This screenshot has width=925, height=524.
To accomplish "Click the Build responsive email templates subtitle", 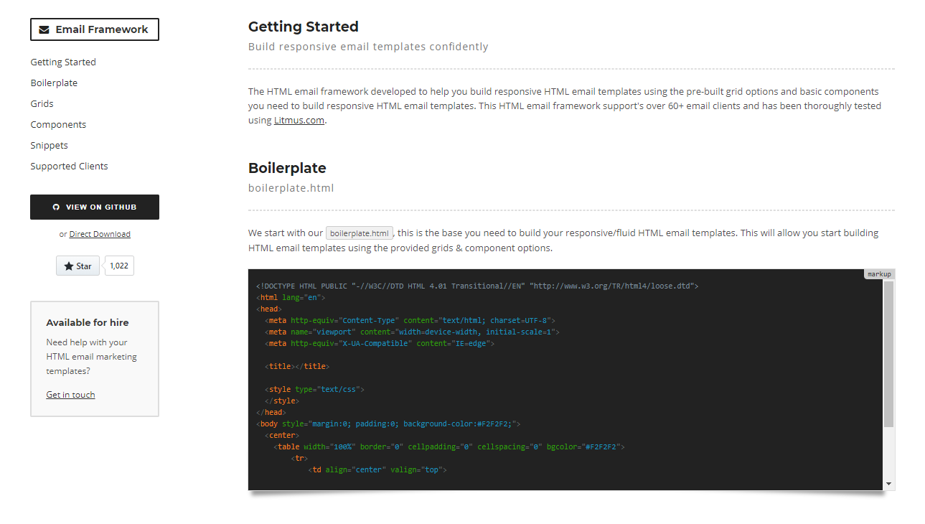I will [368, 47].
